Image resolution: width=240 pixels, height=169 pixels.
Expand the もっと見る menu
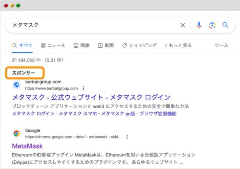178,46
